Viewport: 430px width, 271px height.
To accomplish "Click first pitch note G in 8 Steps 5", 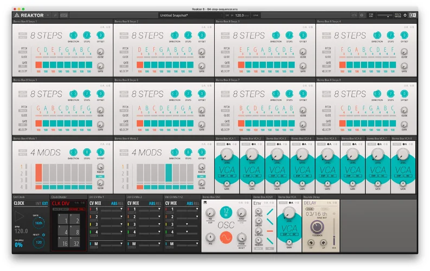I will coord(38,108).
